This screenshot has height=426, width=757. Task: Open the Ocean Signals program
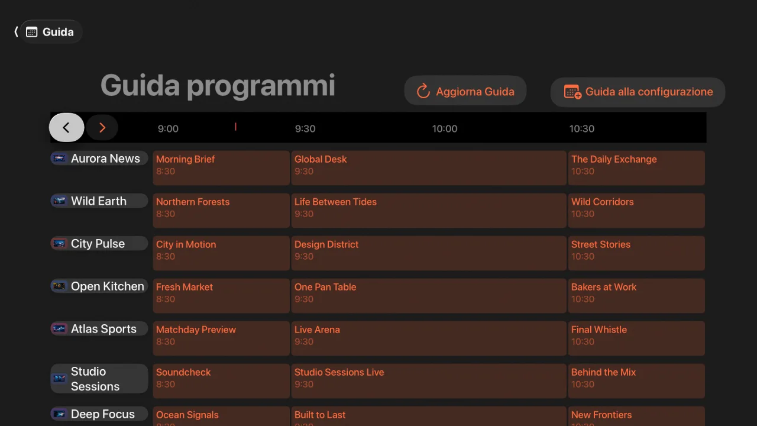coord(221,417)
